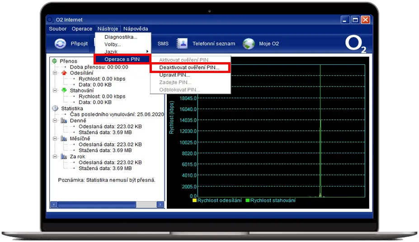This screenshot has height=242, width=419.
Task: Click the Poznámka: Statistika nemusí být přesná text
Action: [107, 180]
